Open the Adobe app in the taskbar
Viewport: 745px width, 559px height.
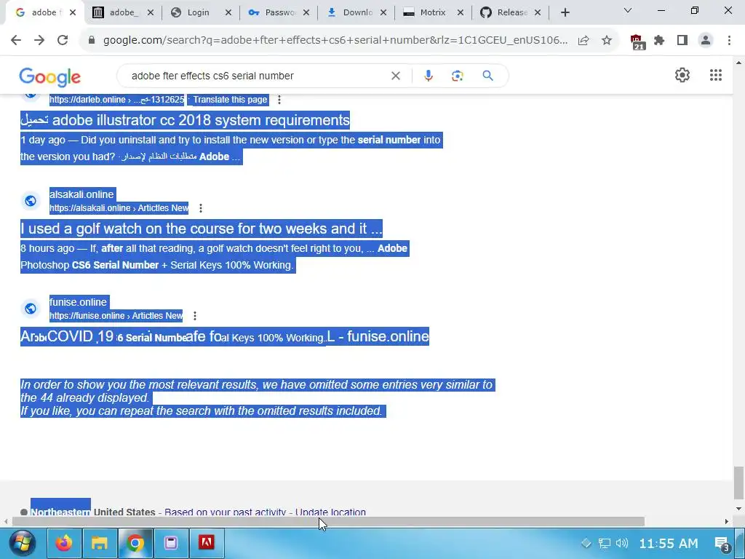click(x=206, y=543)
